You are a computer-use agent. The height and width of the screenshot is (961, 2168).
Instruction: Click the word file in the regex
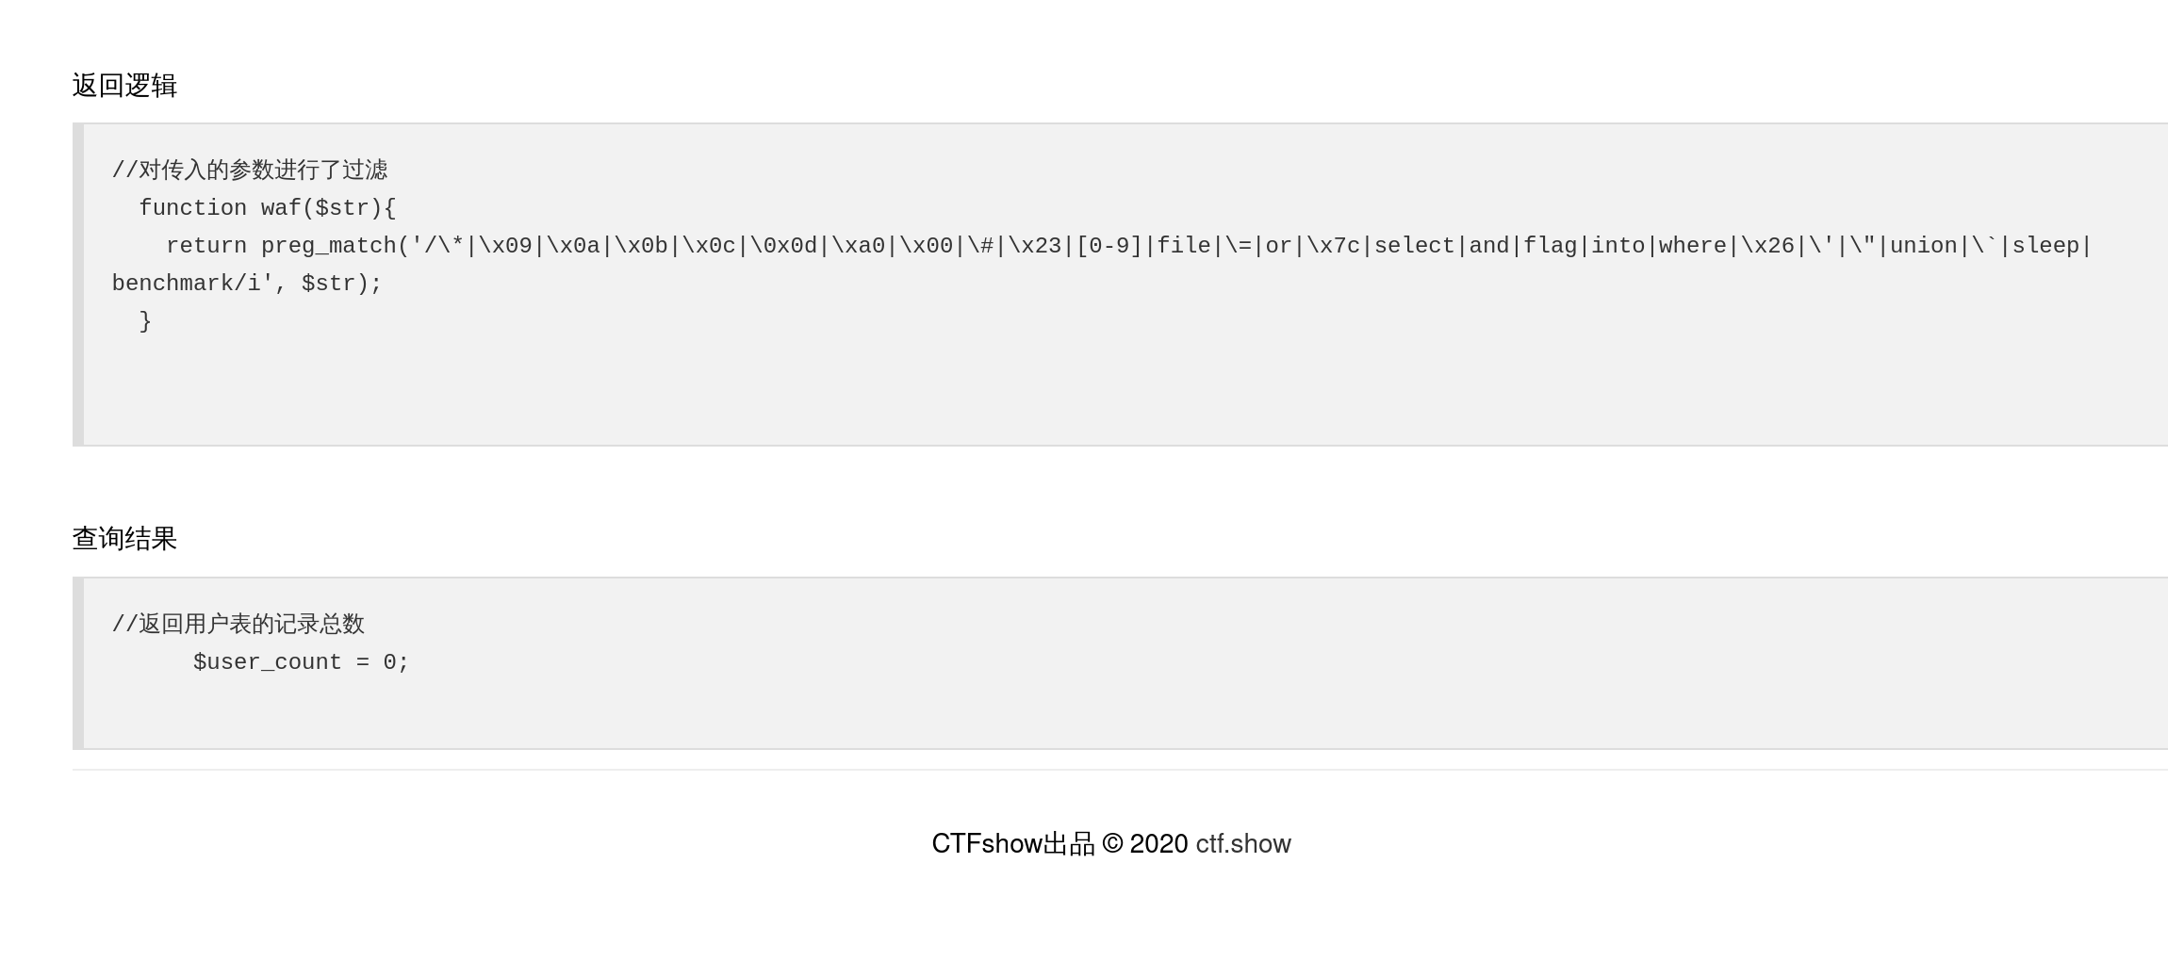[1183, 246]
